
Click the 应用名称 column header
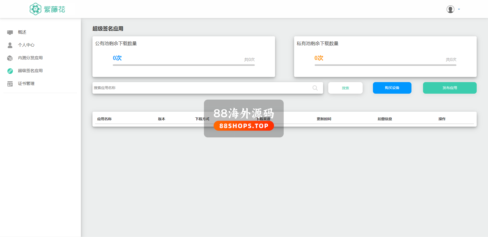point(104,119)
